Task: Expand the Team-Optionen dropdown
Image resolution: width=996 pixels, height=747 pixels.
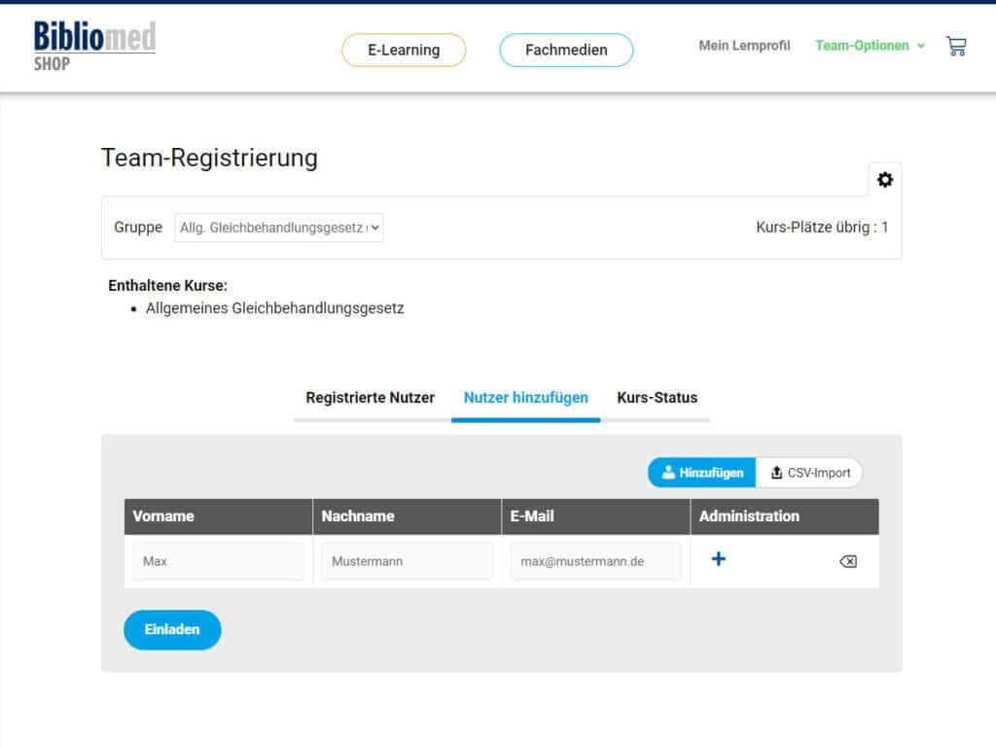Action: 870,46
